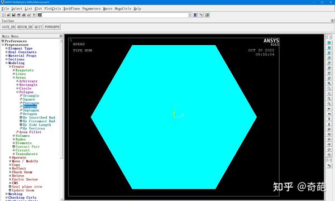Screen dimensions: 335x201
Task: Select the highlighted Hexagon item
Action: tap(30, 107)
